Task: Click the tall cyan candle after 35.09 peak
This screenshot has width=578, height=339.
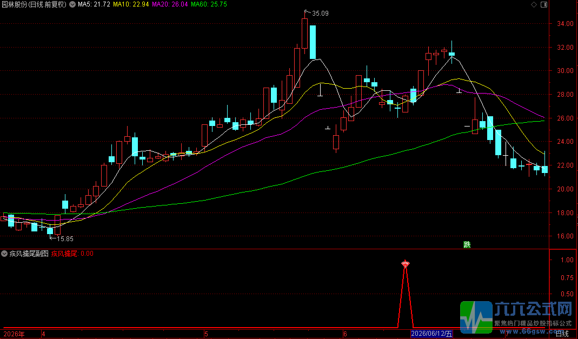Action: 313,42
